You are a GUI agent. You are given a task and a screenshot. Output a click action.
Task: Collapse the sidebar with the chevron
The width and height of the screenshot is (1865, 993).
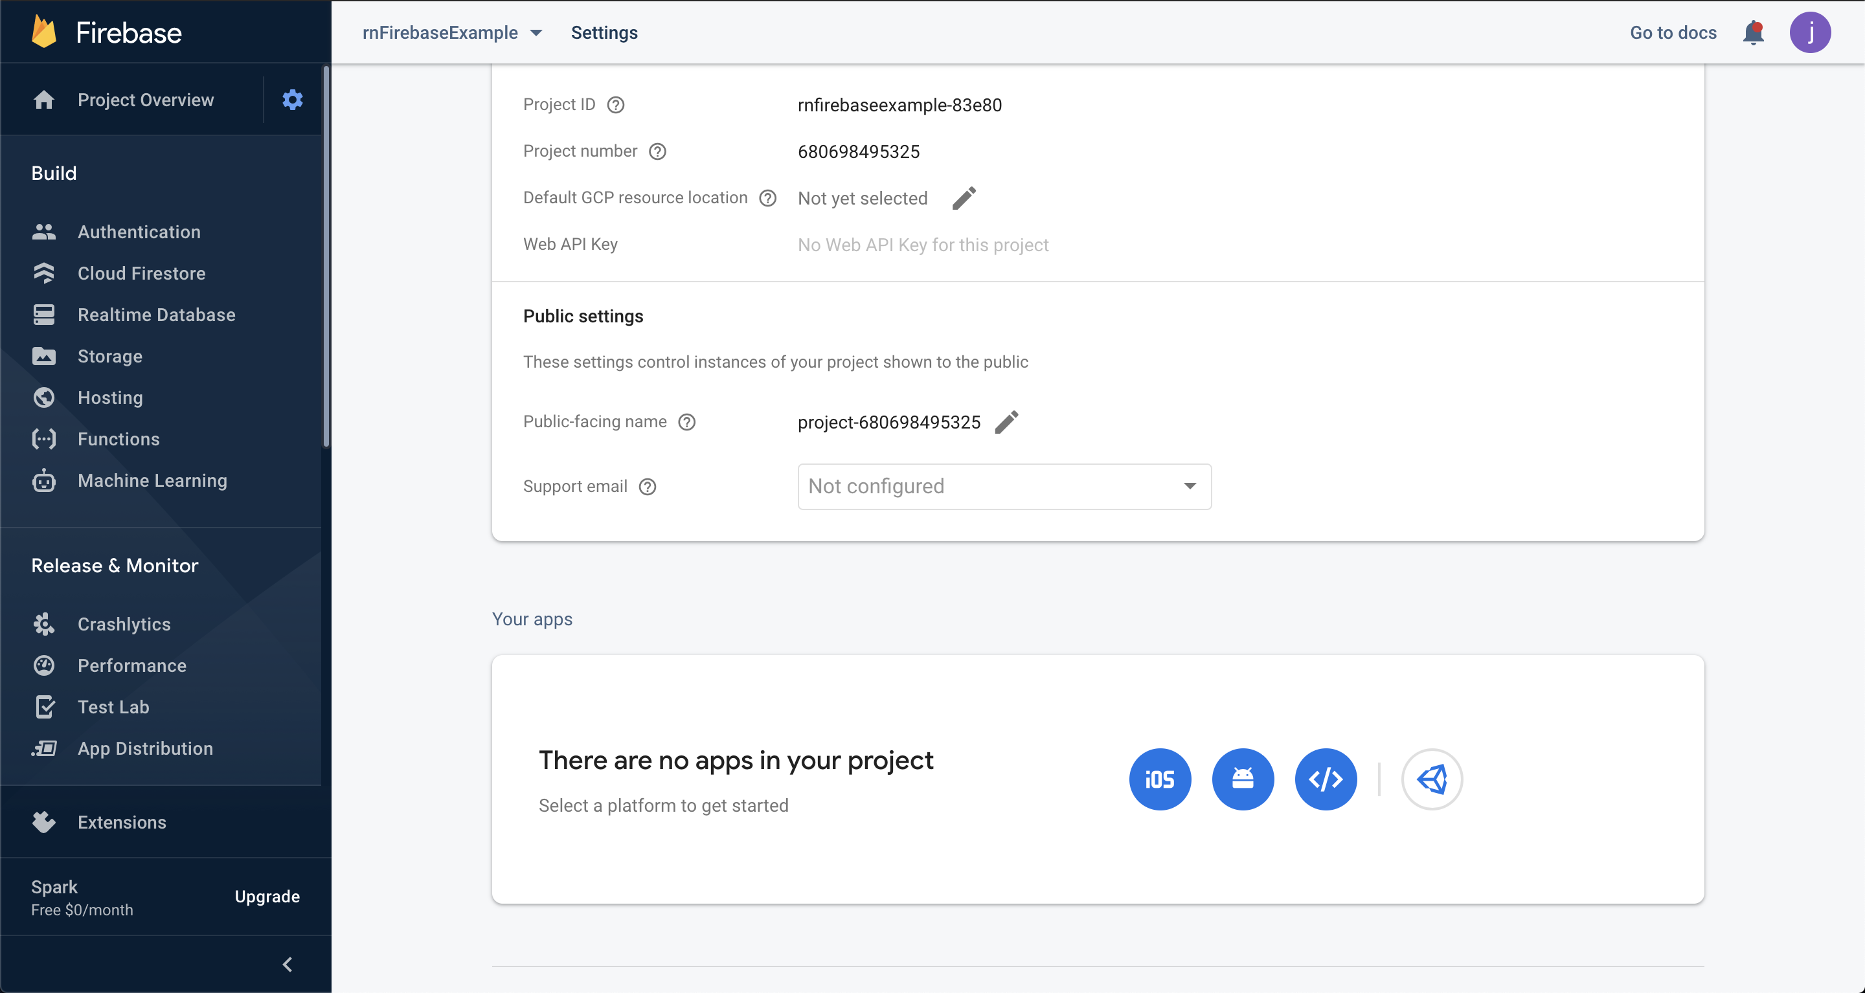[286, 964]
